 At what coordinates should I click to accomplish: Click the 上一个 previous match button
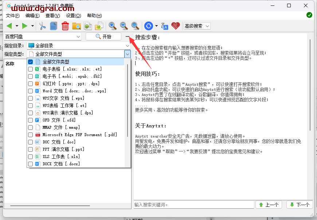click(x=269, y=205)
